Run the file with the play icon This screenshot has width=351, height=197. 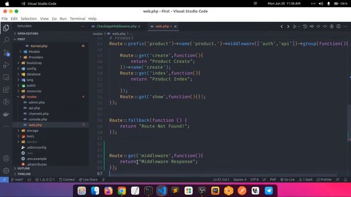295,26
